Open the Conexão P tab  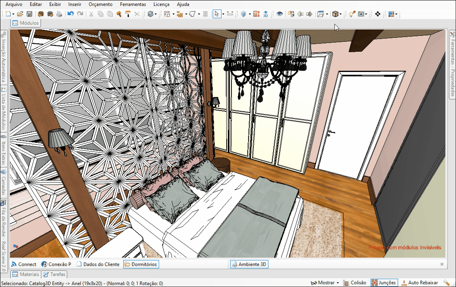tap(56, 264)
